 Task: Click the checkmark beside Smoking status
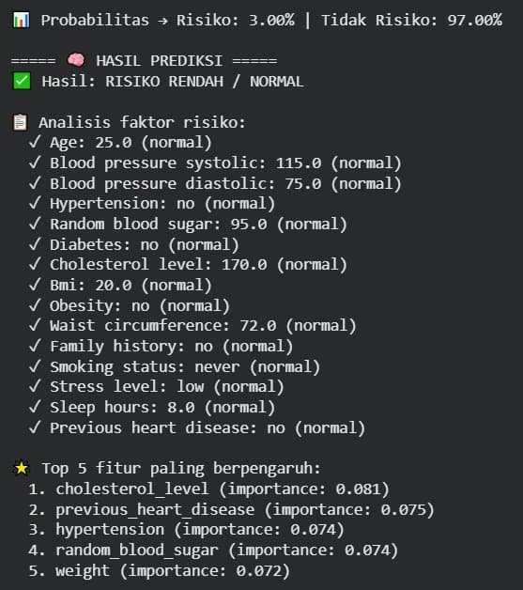35,366
